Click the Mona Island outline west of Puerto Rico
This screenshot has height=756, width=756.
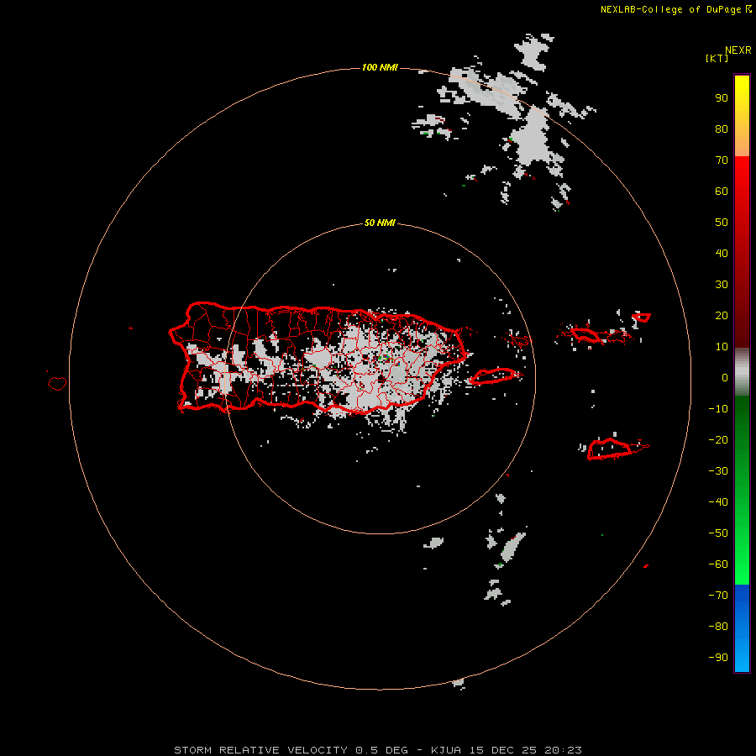[57, 383]
